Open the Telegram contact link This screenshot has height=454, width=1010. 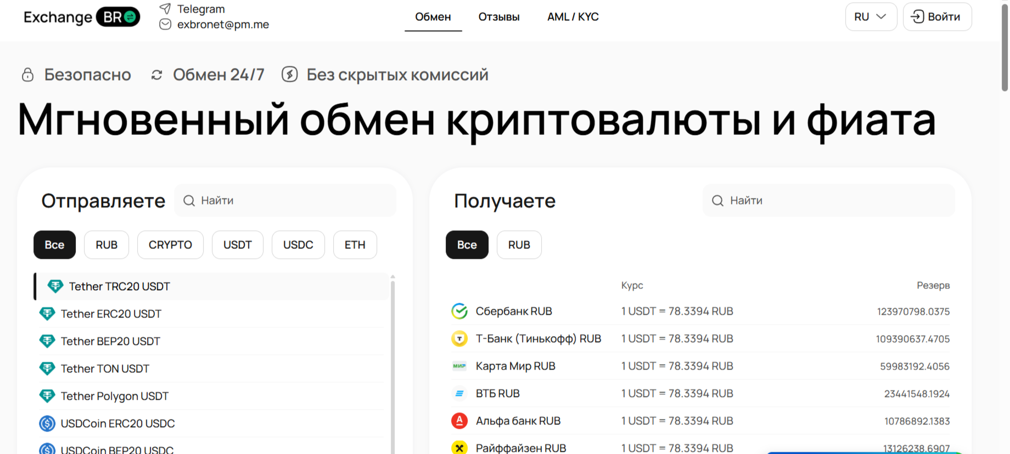point(200,9)
